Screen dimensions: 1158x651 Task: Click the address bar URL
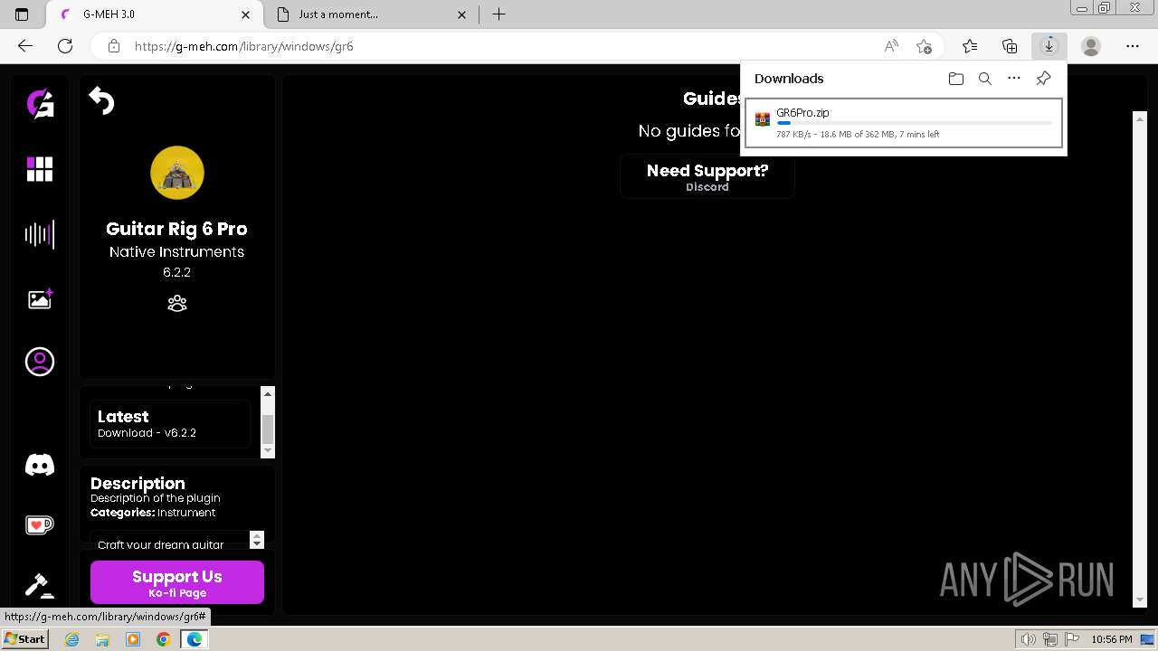click(244, 46)
